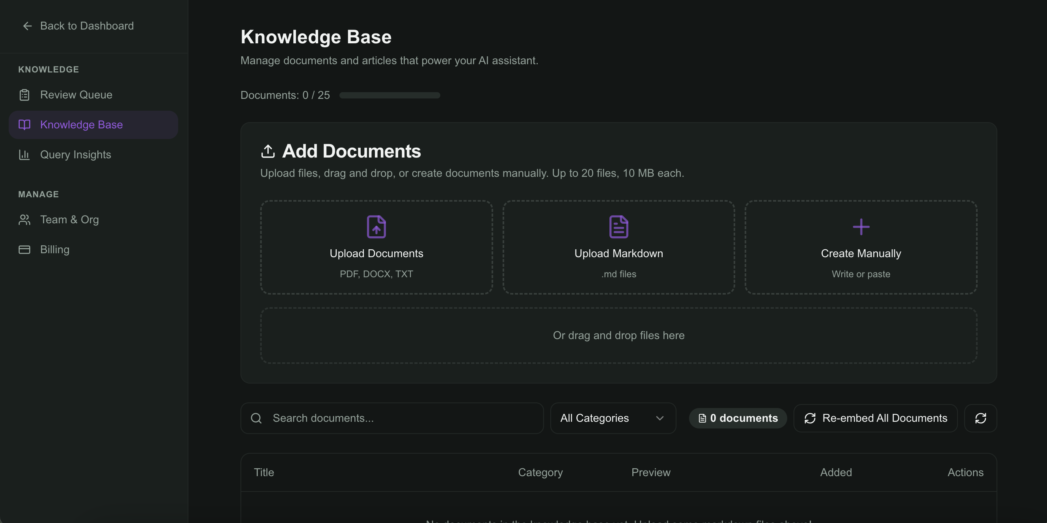Screen dimensions: 1047x523
Task: Click the search magnifier icon
Action: [x=256, y=418]
